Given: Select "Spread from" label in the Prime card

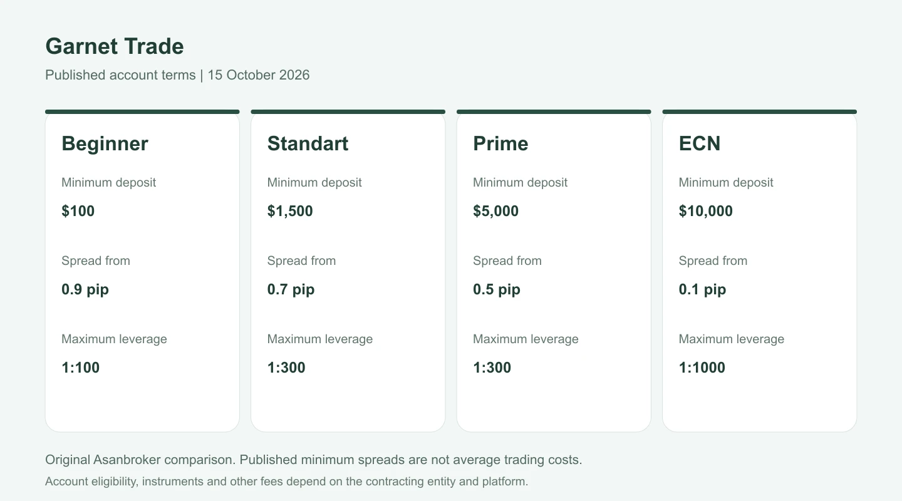Looking at the screenshot, I should (507, 261).
